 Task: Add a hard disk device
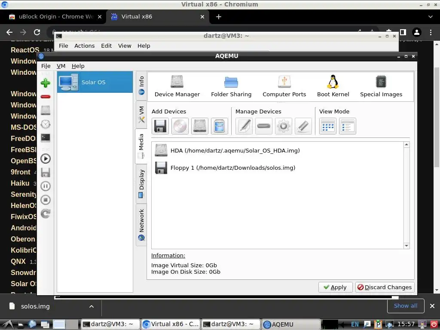click(199, 126)
